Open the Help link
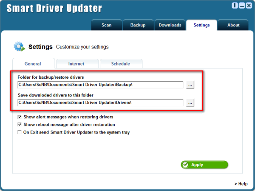Image resolution: width=255 pixels, height=191 pixels. click(241, 184)
